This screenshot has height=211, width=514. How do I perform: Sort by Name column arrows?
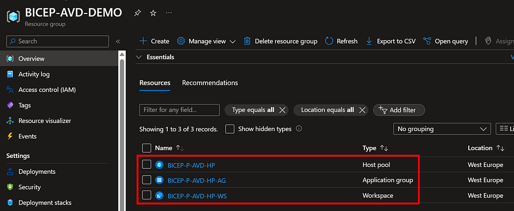pyautogui.click(x=180, y=148)
